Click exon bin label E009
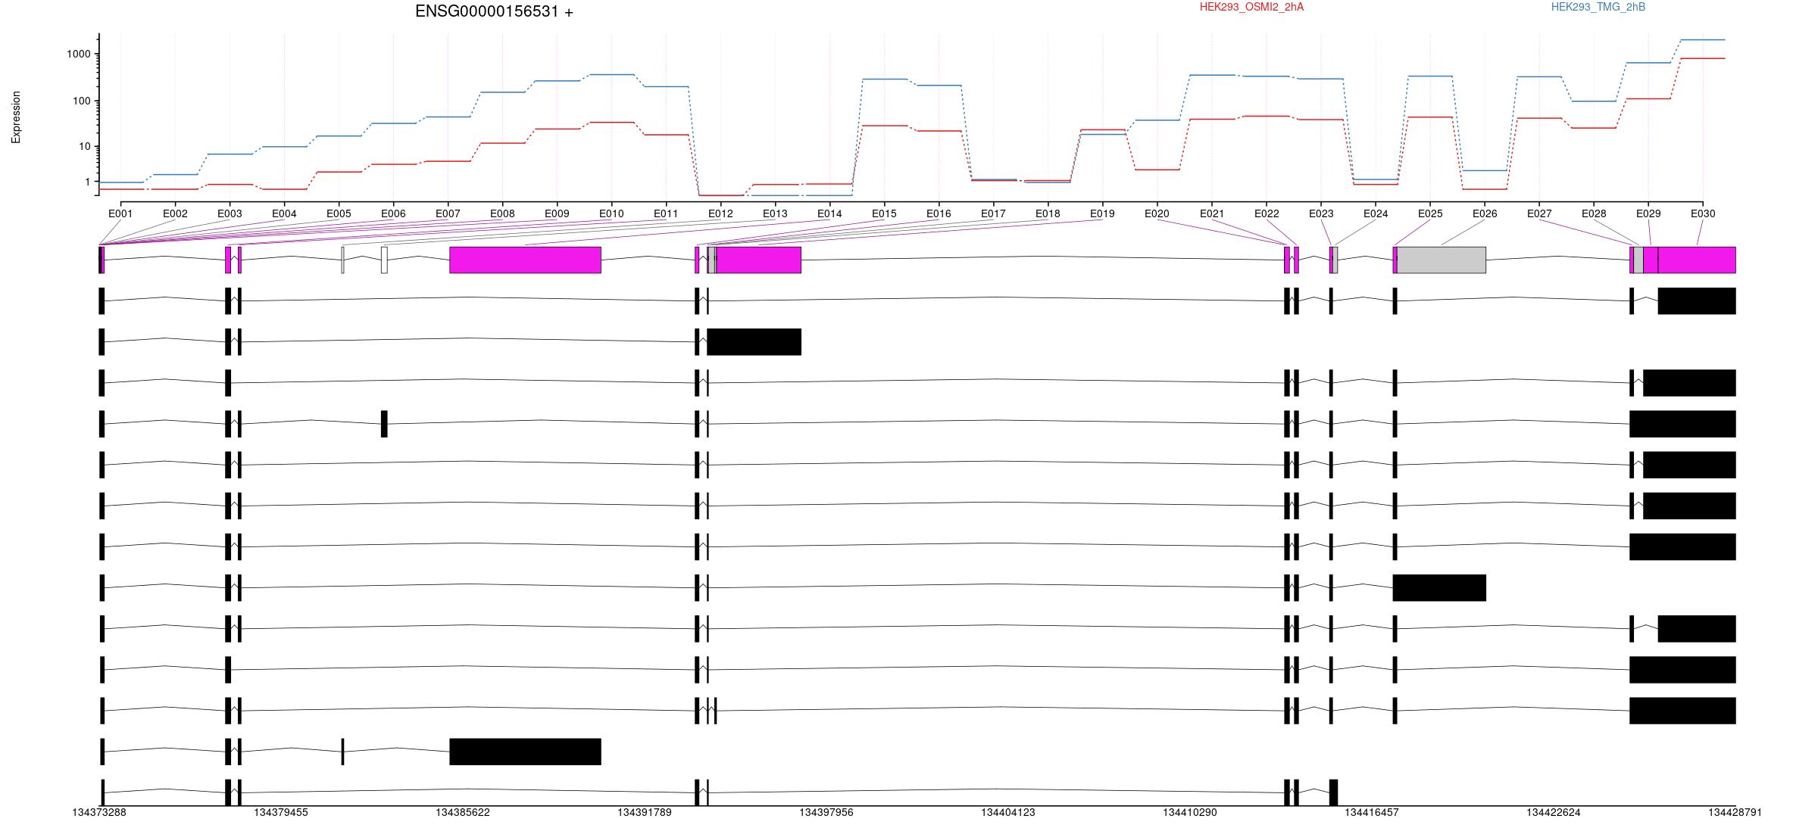The width and height of the screenshot is (1818, 825). [557, 213]
